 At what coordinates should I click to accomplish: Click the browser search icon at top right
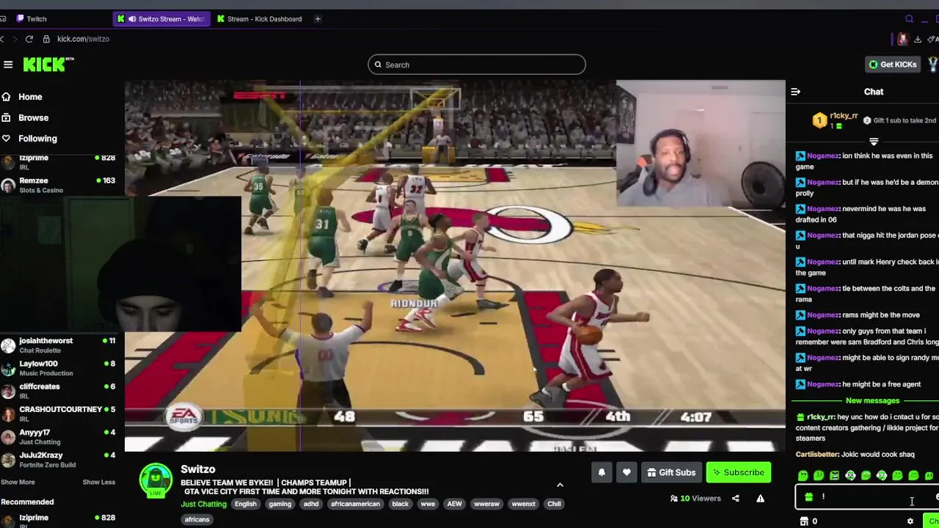910,19
